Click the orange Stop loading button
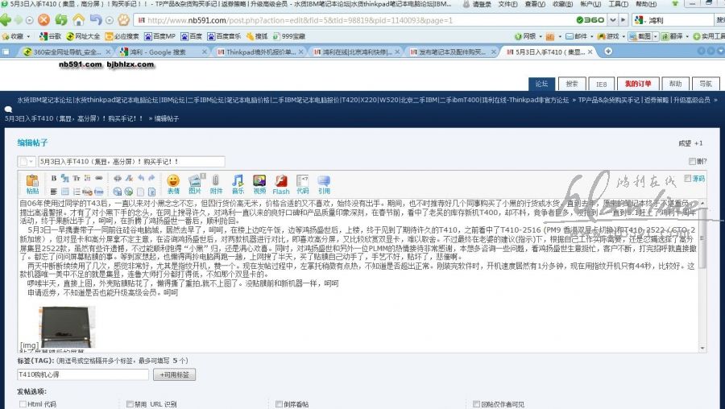Image resolution: width=725 pixels, height=409 pixels. pos(44,20)
